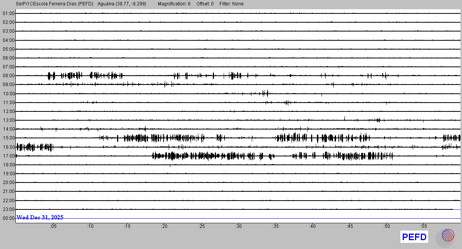Select the 08:00 hour row label
Screen dimensions: 462x249
pyautogui.click(x=8, y=76)
